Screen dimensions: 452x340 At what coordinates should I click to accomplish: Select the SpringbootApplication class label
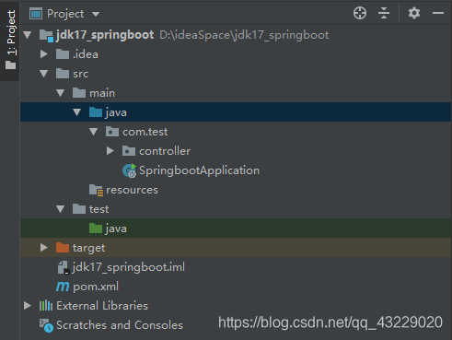[199, 170]
